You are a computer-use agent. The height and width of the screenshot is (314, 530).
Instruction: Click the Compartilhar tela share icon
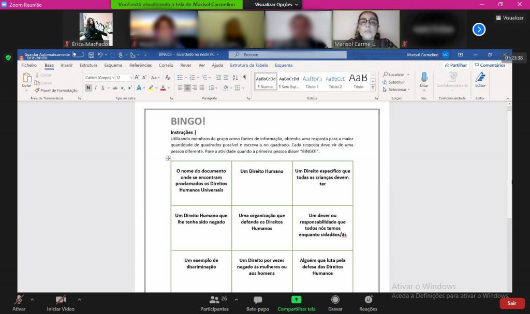[296, 300]
